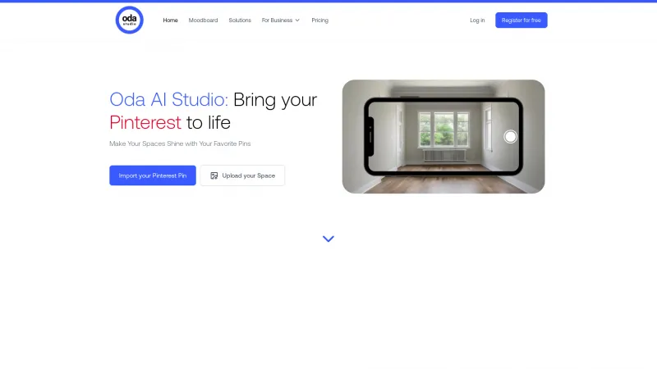Click 'Make Your Spaces Shine' tagline
The image size is (657, 369).
pyautogui.click(x=180, y=143)
